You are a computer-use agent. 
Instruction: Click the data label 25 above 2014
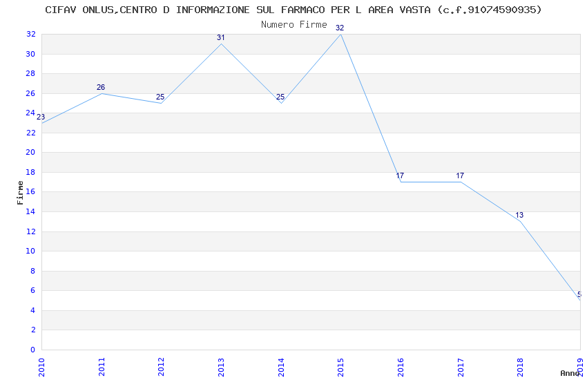280,97
